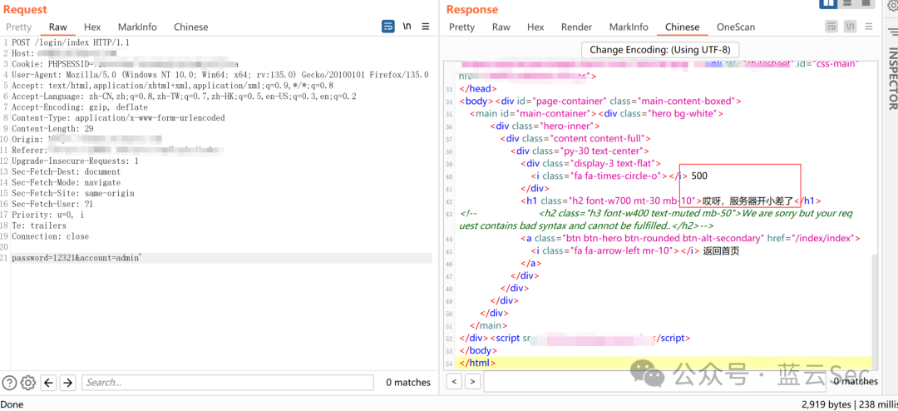Image resolution: width=898 pixels, height=411 pixels.
Task: Click the 'Upgrade-Insecure-Requests: 1' line
Action: tap(75, 161)
